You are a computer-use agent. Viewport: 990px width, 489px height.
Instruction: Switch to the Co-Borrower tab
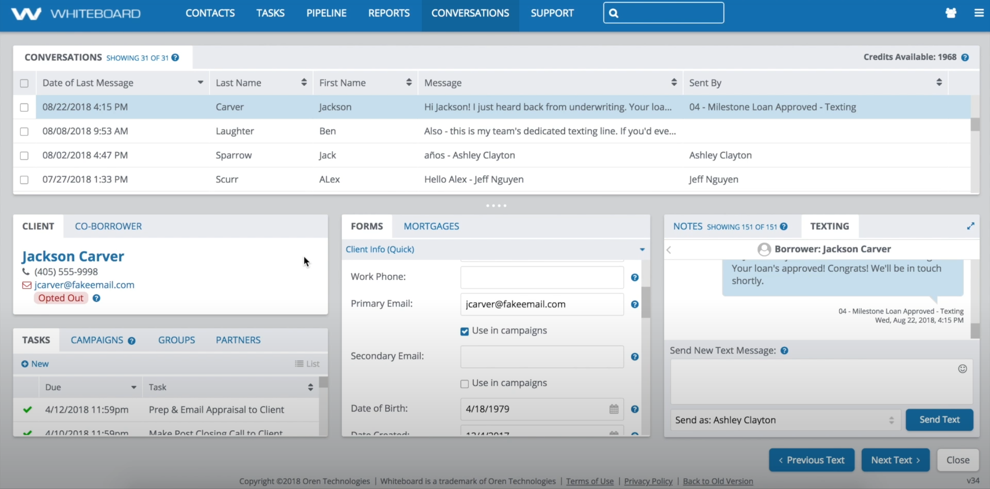coord(108,226)
